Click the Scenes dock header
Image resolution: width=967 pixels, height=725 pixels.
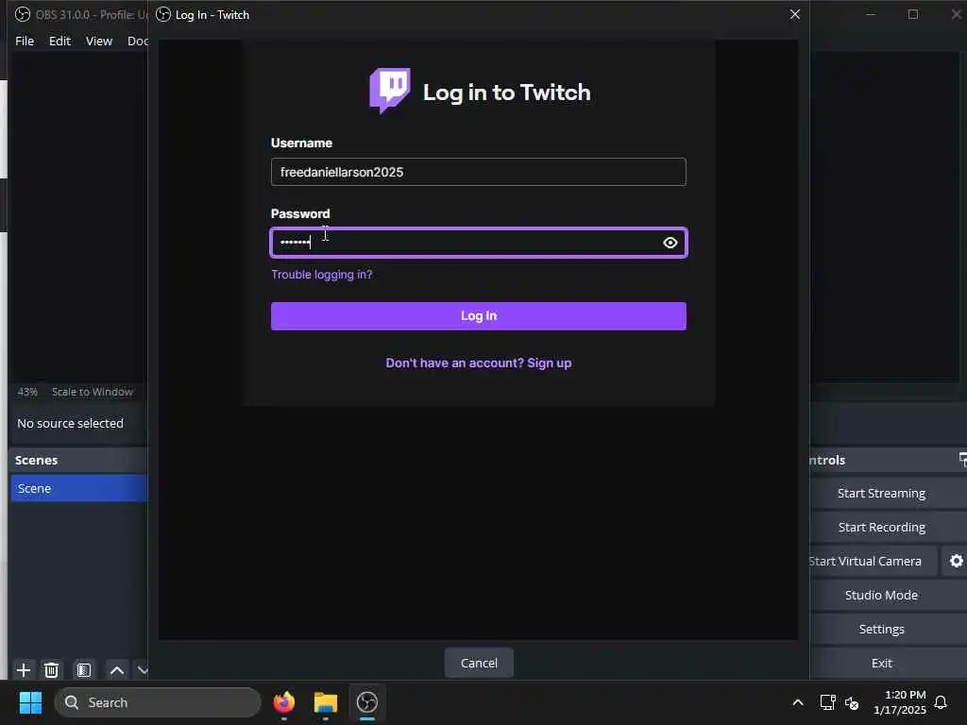(x=79, y=460)
